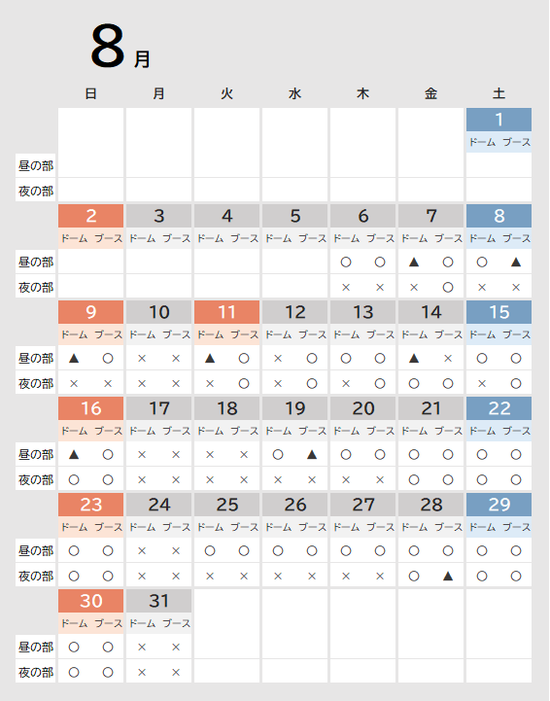550x701 pixels.
Task: Click the orange date header 23
Action: click(91, 505)
